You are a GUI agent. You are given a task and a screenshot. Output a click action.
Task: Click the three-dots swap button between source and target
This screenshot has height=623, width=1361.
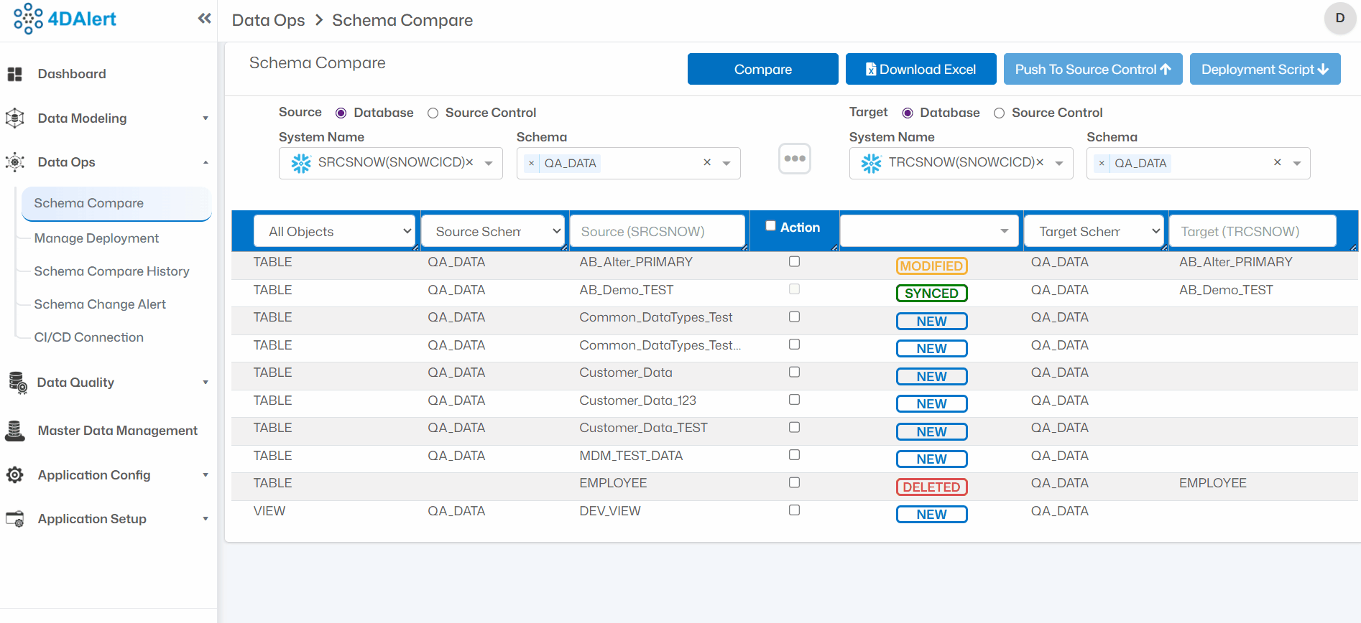click(794, 159)
